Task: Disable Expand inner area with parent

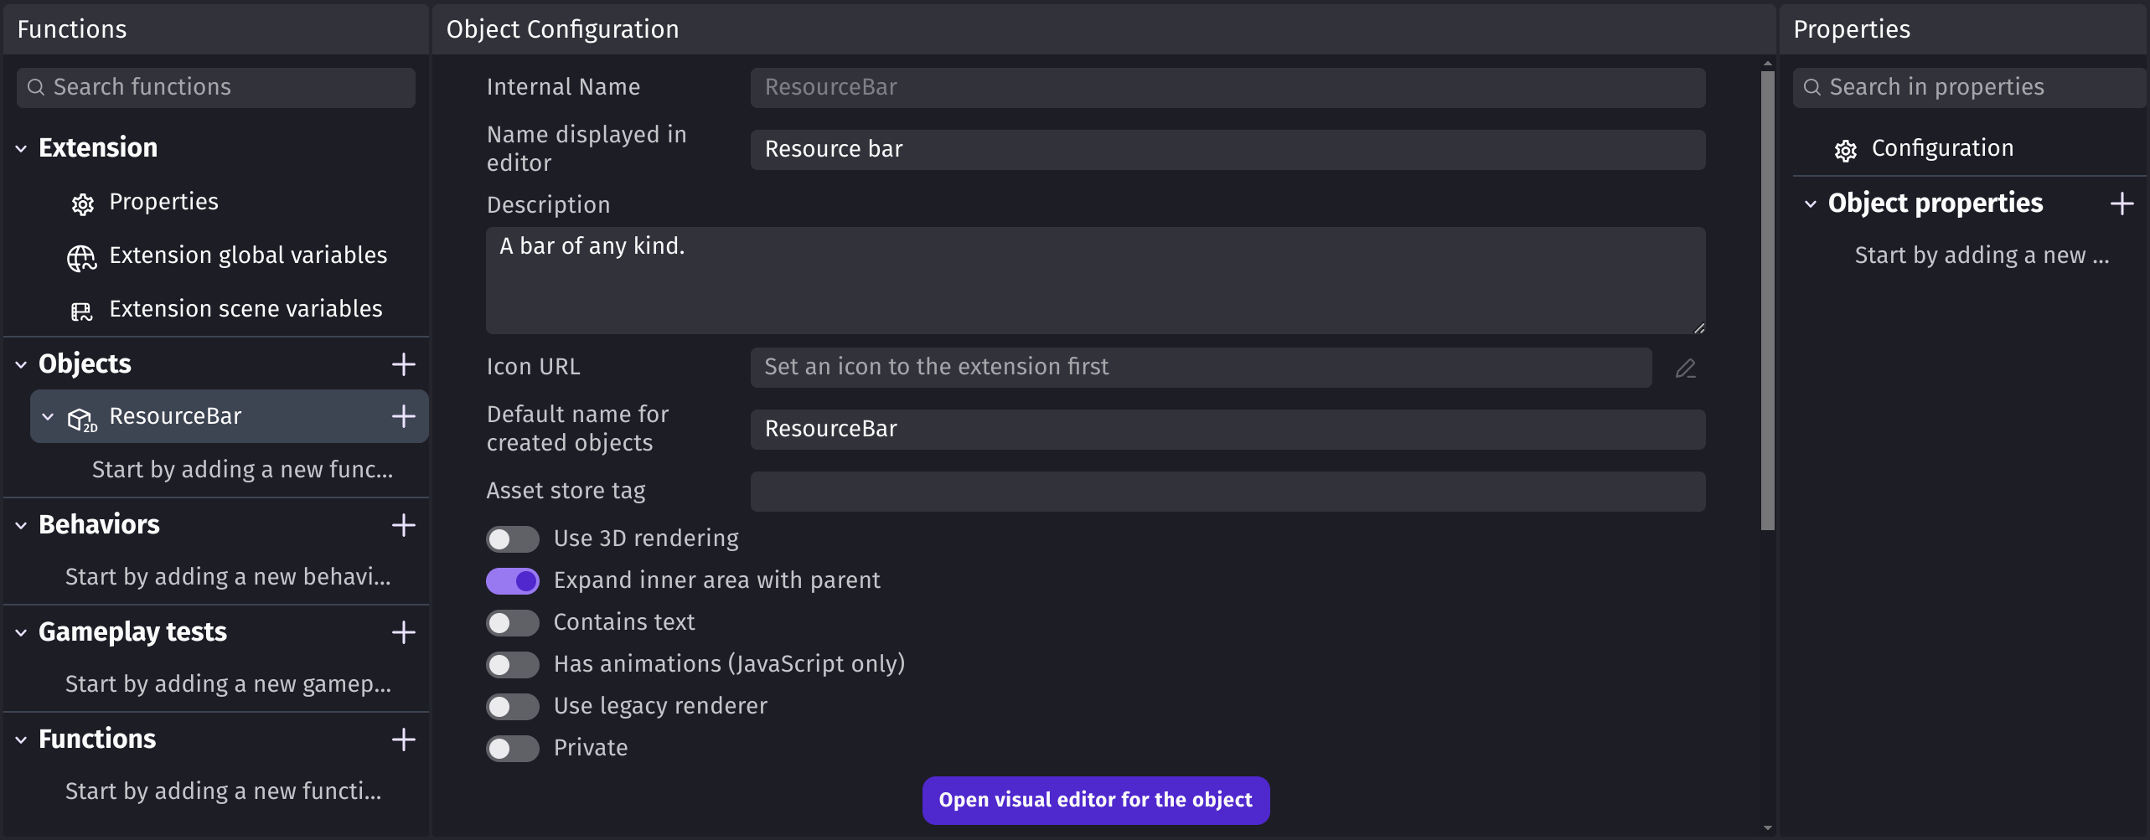Action: point(513,581)
